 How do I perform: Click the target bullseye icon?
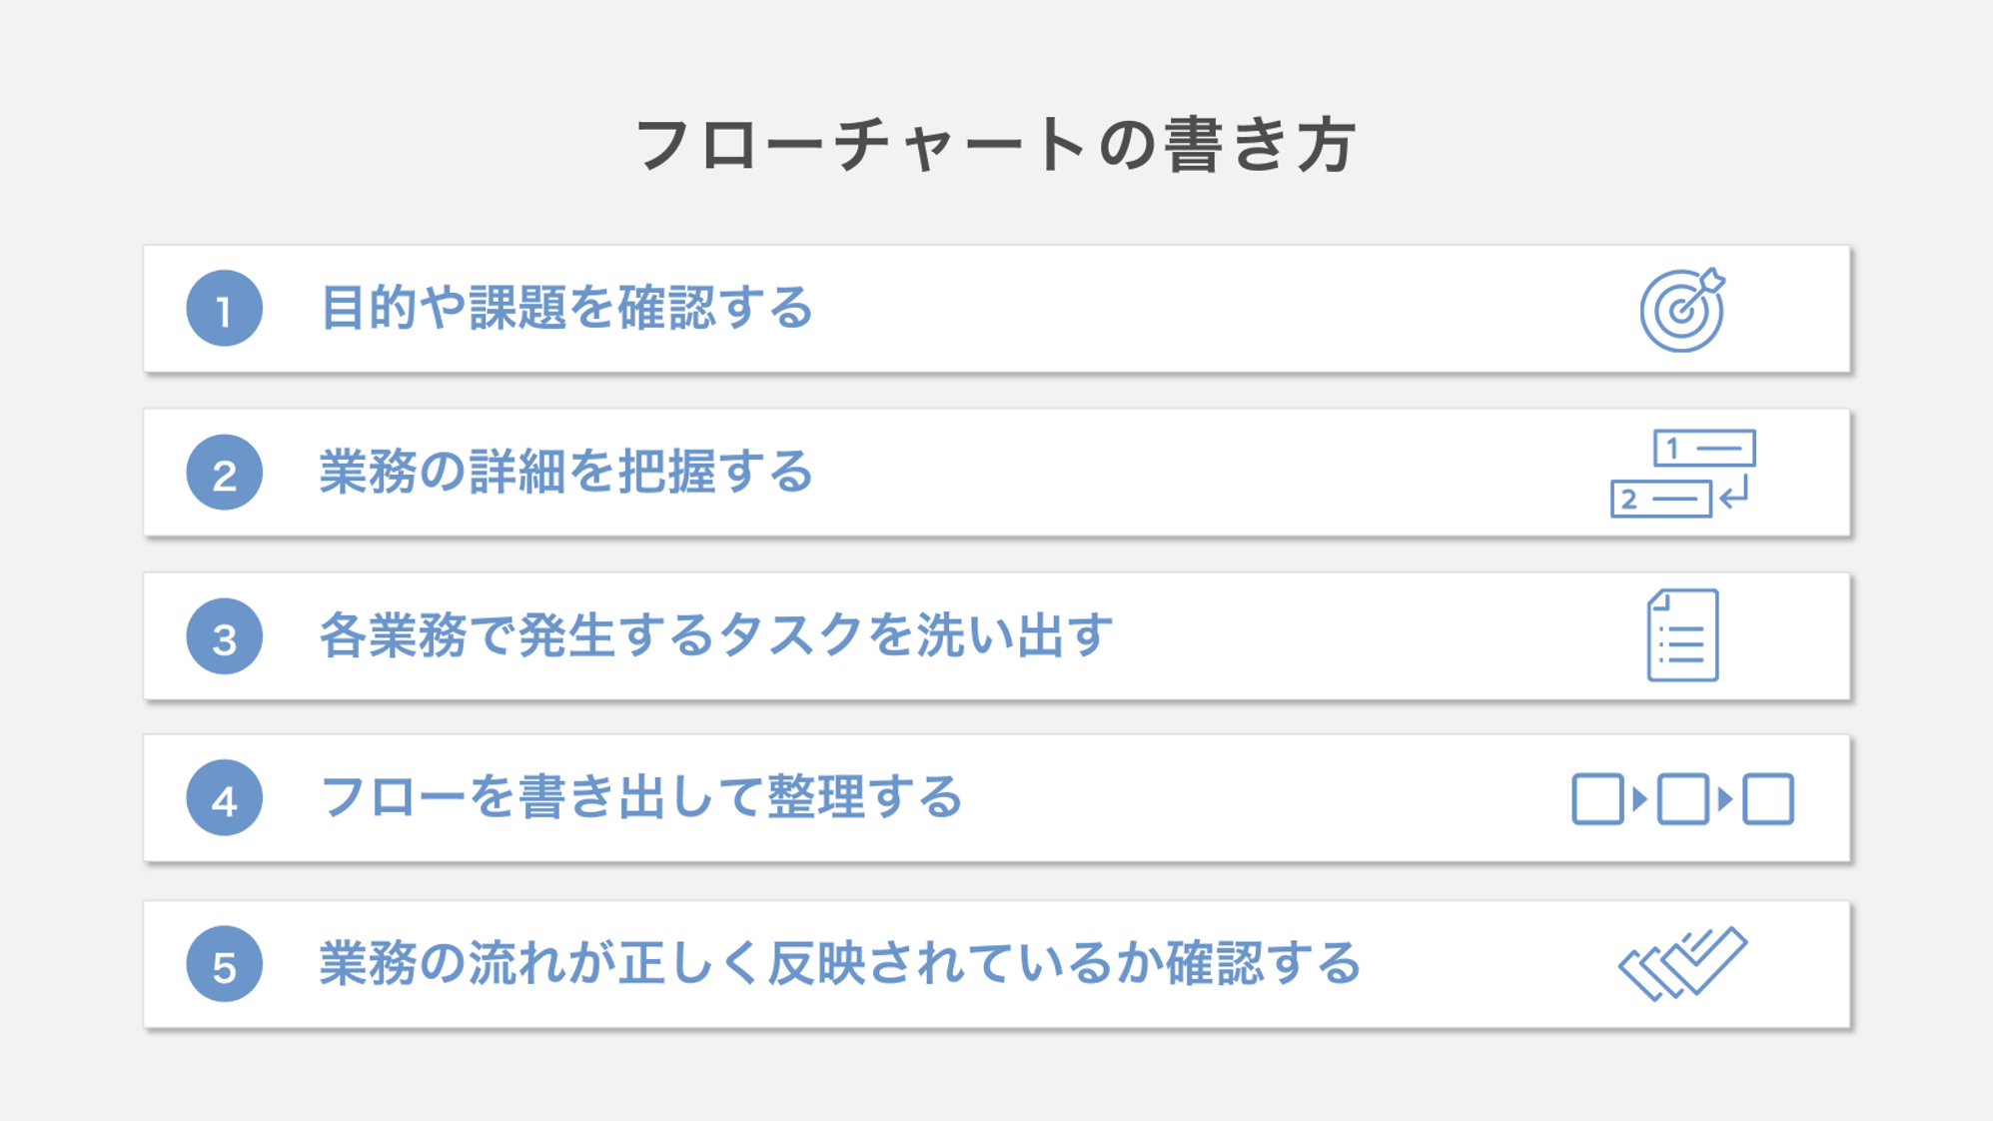[1682, 311]
